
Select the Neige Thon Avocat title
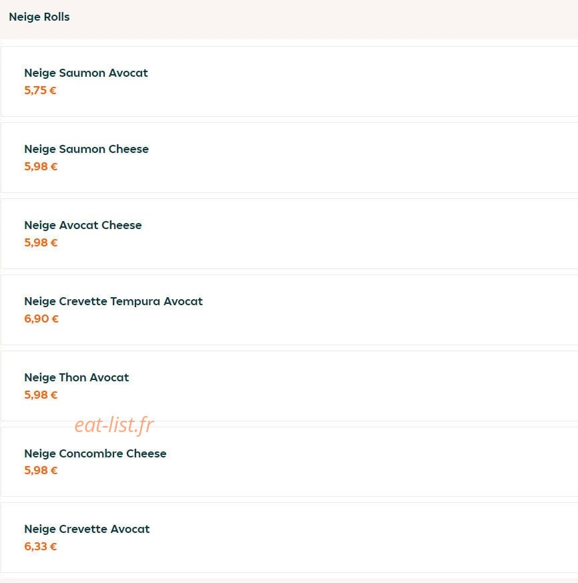coord(77,378)
